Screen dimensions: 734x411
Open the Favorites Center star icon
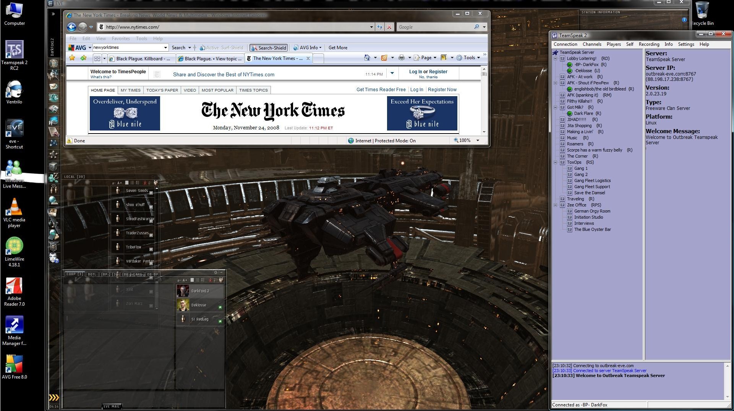72,58
